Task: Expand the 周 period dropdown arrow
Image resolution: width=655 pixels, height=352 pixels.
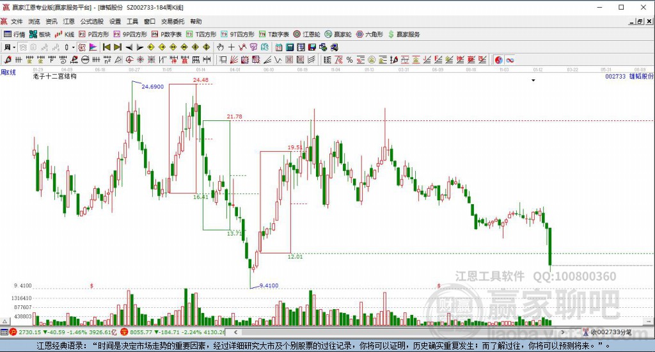Action: click(14, 47)
